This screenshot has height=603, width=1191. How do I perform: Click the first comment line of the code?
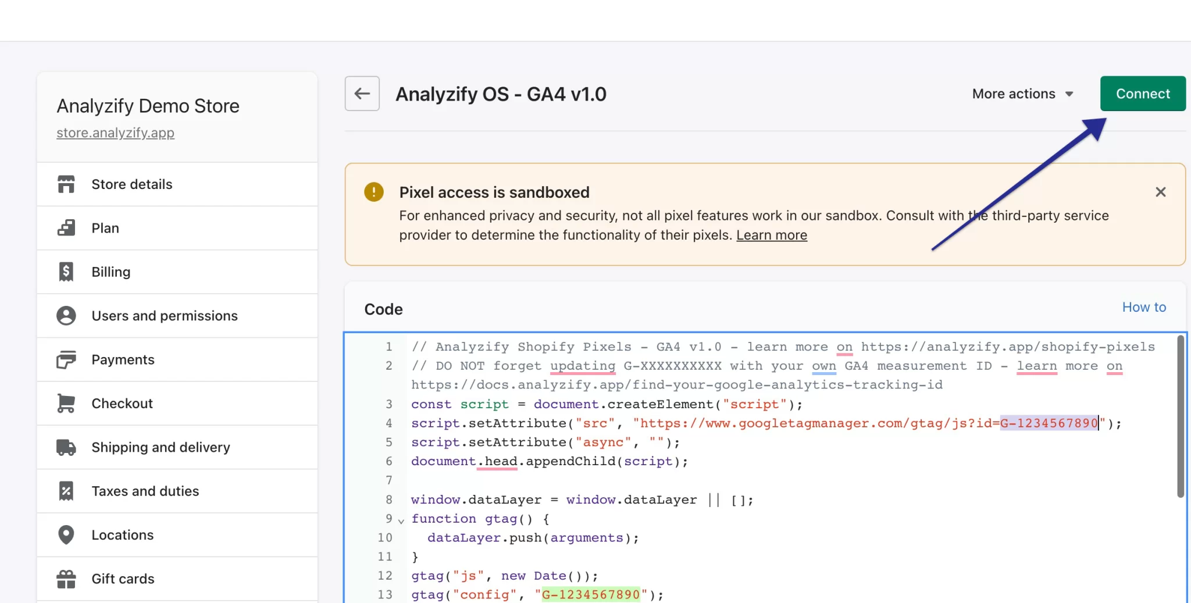[783, 347]
